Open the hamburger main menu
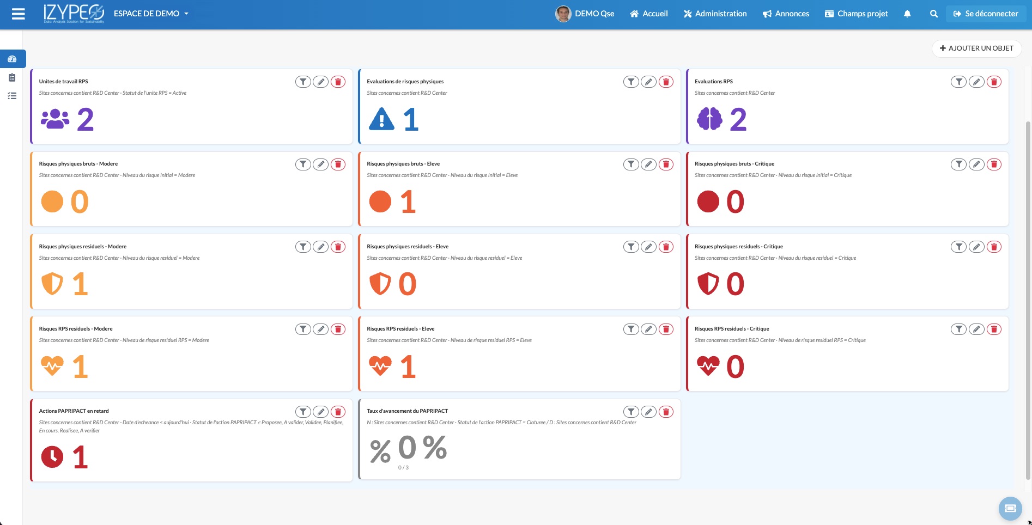 [19, 14]
